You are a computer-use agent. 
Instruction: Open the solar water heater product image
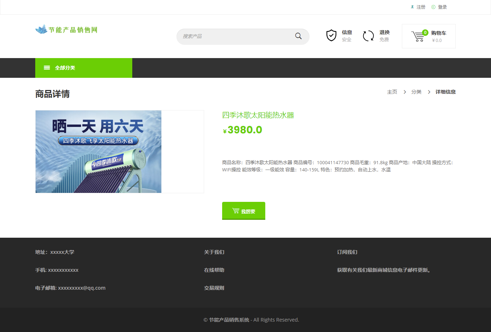click(98, 152)
